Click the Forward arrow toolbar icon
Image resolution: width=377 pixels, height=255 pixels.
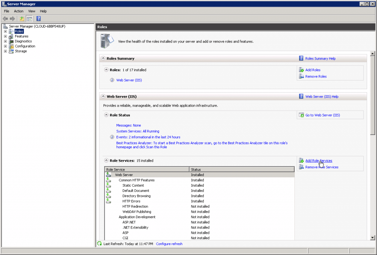pyautogui.click(x=12, y=19)
